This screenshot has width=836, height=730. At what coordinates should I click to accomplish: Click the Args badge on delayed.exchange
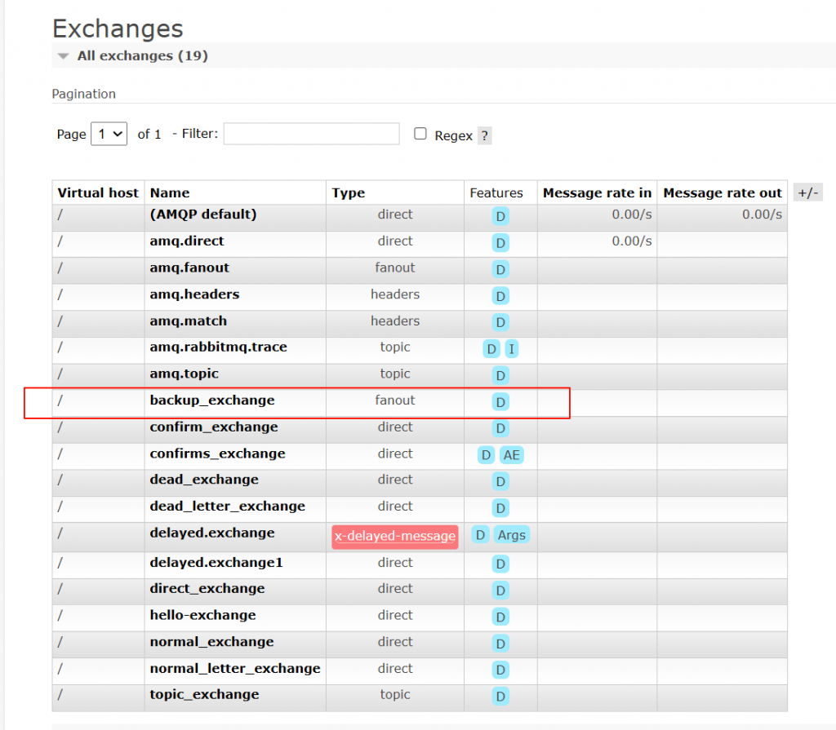point(512,535)
